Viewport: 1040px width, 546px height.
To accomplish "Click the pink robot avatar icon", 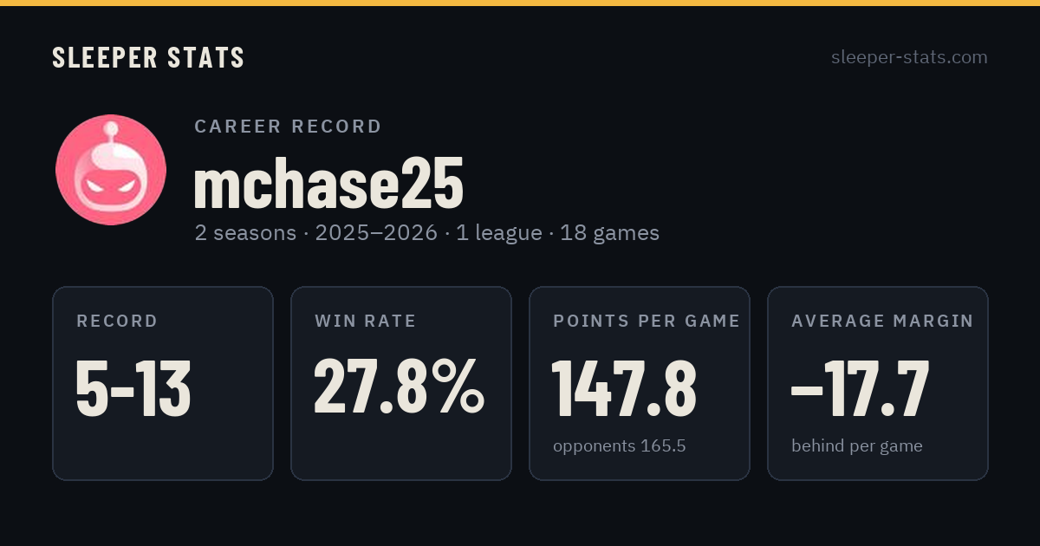I will point(111,170).
